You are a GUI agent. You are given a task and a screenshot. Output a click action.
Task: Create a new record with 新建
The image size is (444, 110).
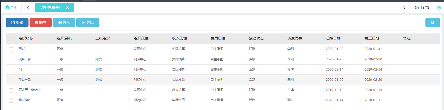coord(17,22)
